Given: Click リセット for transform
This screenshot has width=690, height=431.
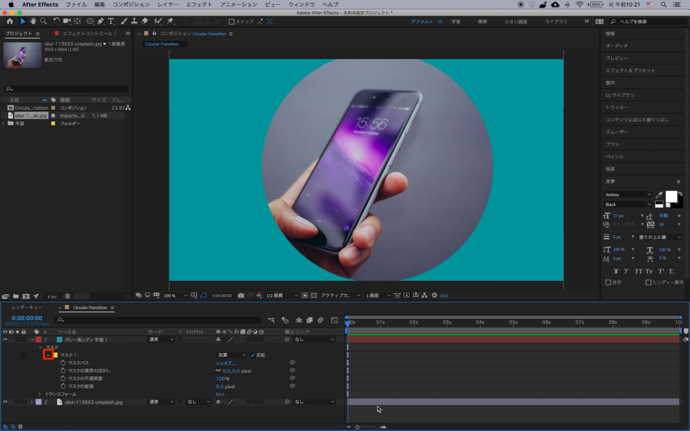Looking at the screenshot, I should [220, 394].
